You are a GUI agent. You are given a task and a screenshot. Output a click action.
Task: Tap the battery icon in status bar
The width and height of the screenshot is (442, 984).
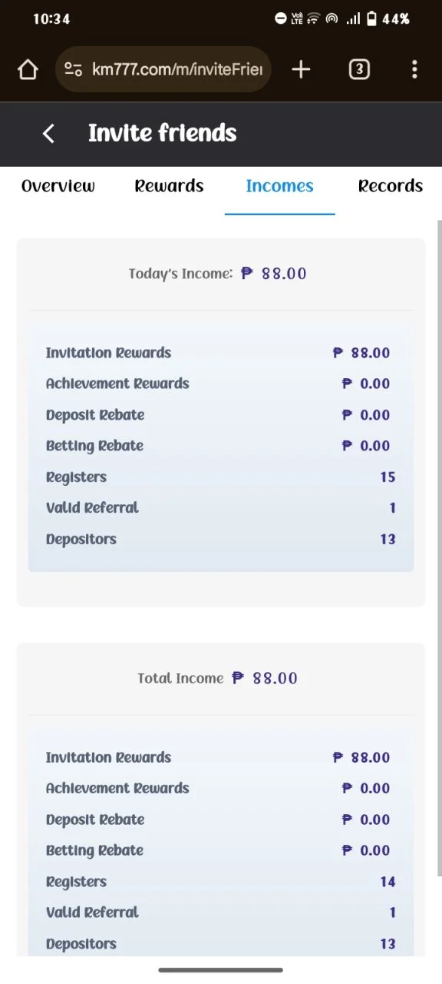(x=372, y=18)
